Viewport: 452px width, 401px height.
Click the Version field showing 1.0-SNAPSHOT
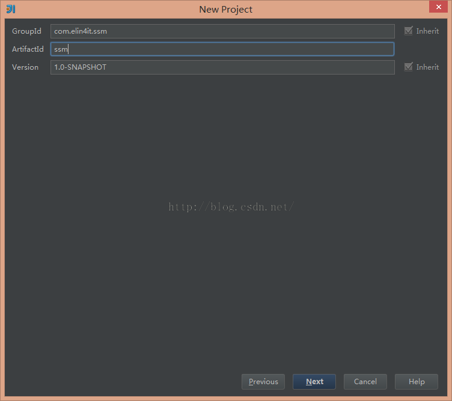coord(222,67)
